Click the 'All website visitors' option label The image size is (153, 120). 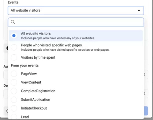pos(36,34)
